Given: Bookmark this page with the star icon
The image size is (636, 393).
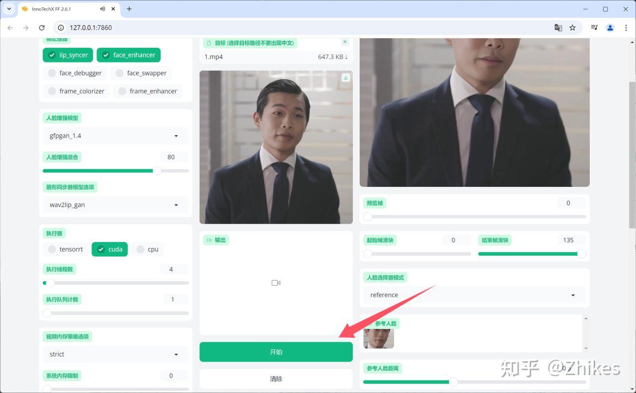Looking at the screenshot, I should coord(572,28).
